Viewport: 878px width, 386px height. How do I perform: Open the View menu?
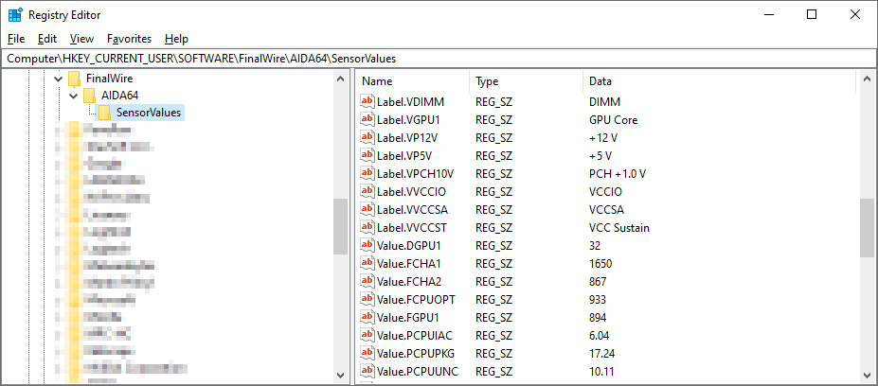point(81,39)
